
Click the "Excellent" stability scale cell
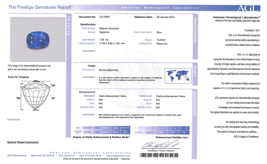[x=138, y=133]
